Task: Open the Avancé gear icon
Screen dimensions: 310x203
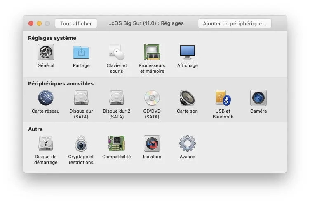Action: tap(188, 143)
